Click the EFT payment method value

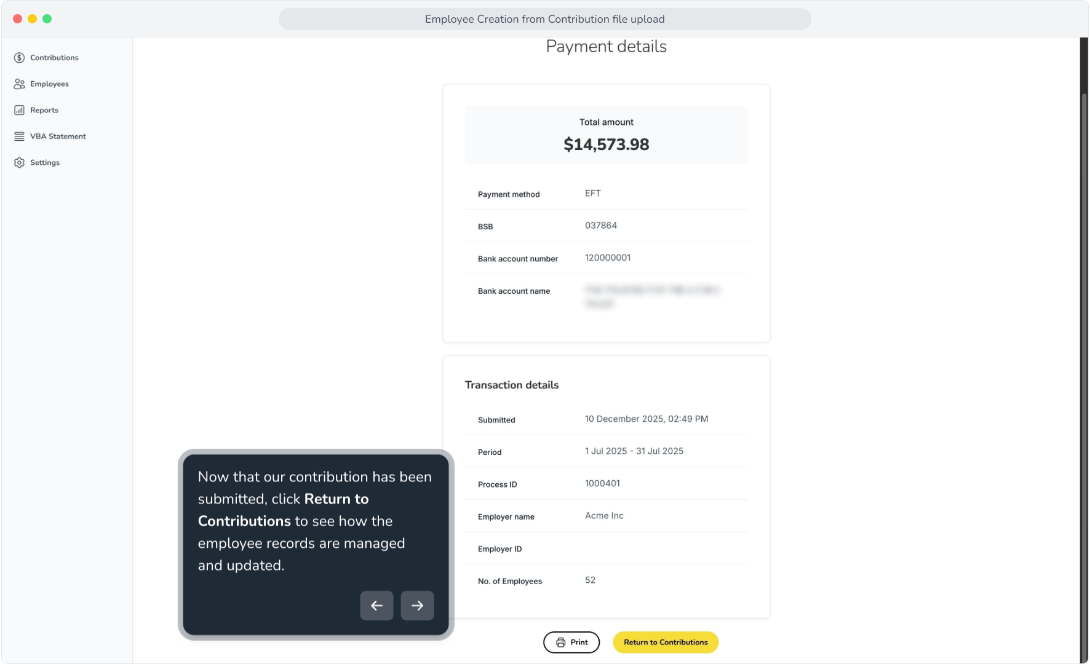592,193
